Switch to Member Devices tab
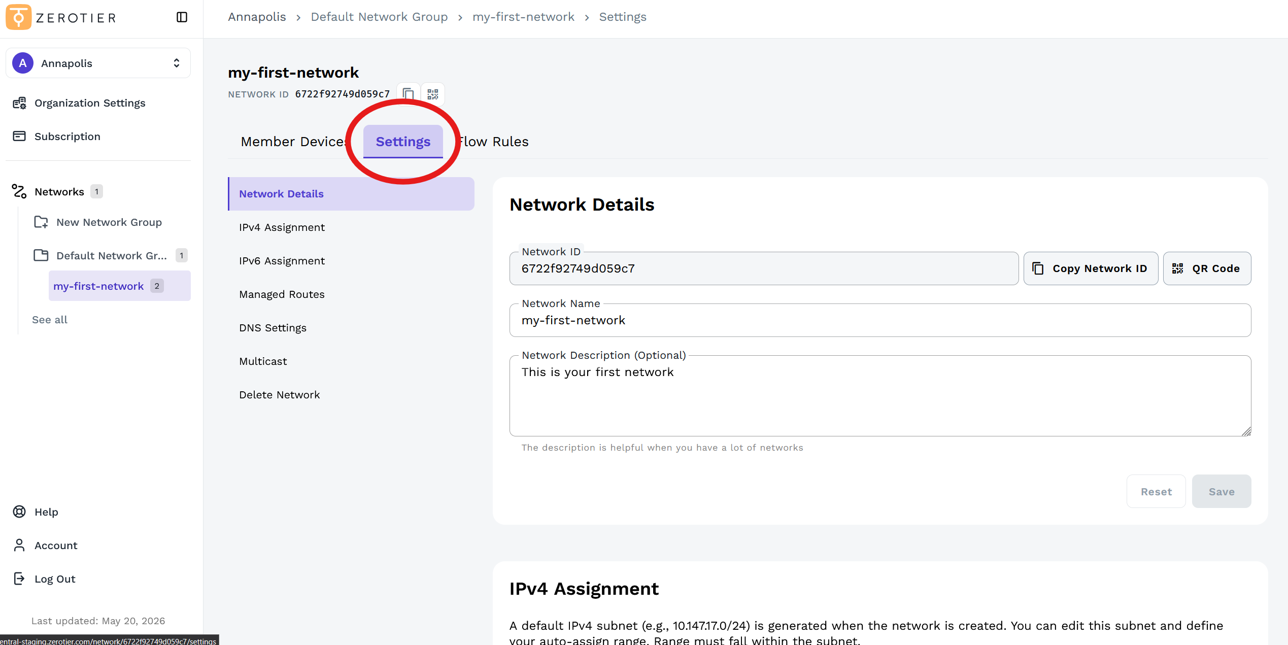The width and height of the screenshot is (1288, 645). coord(294,142)
